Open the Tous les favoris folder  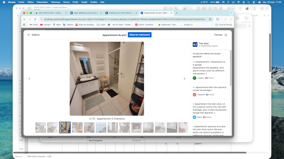pyautogui.click(x=224, y=25)
